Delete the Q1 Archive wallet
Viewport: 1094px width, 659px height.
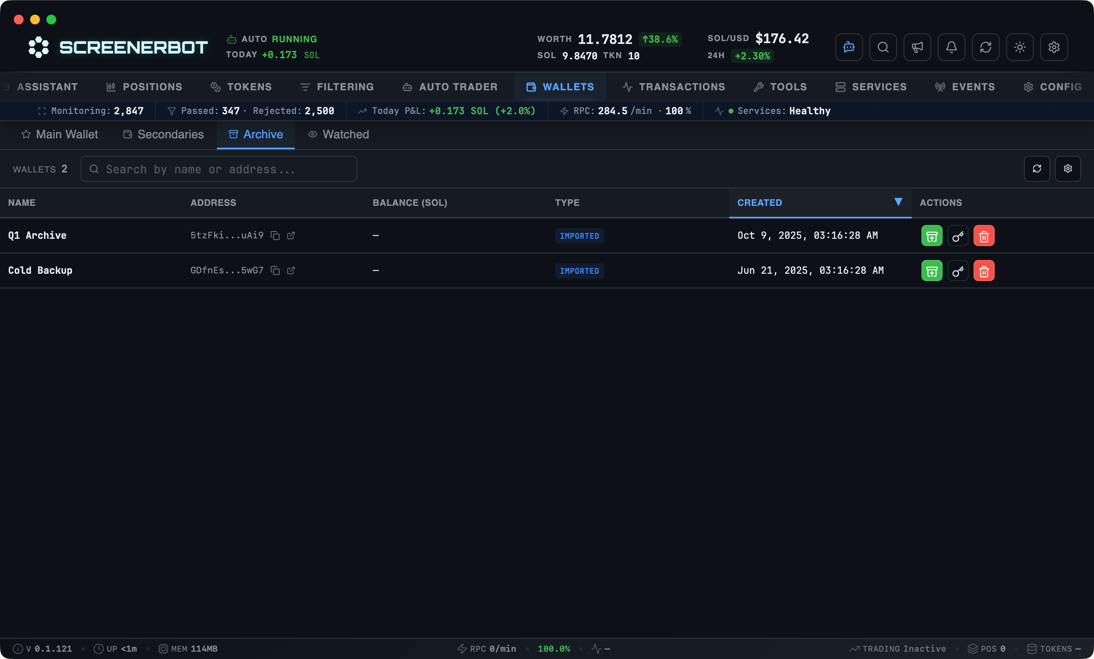[x=984, y=236]
